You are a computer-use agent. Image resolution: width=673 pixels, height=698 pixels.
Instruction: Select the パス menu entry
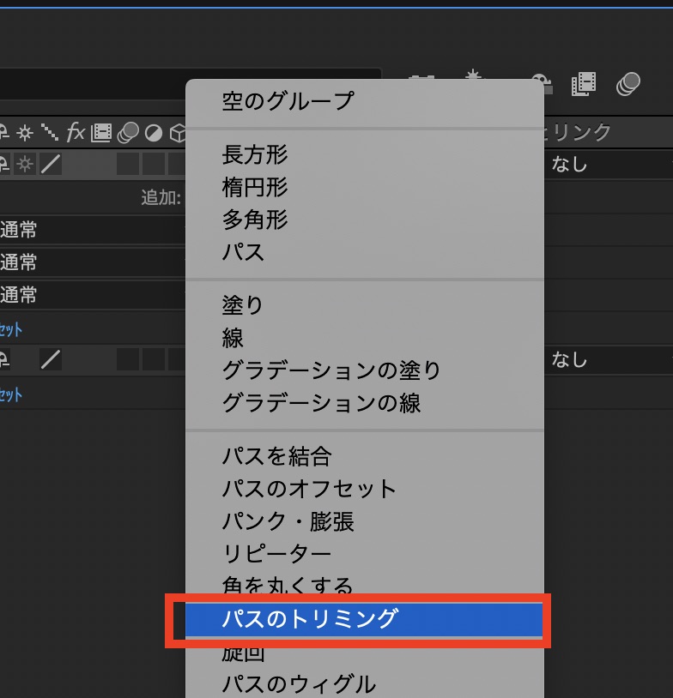365,252
